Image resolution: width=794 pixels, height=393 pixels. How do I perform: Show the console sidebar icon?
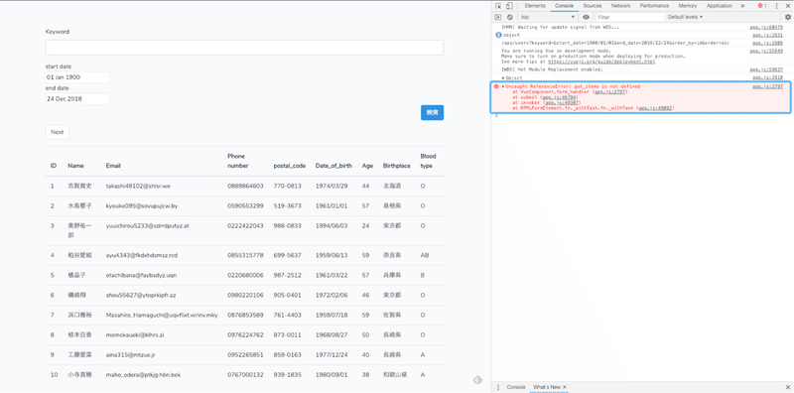[x=498, y=17]
